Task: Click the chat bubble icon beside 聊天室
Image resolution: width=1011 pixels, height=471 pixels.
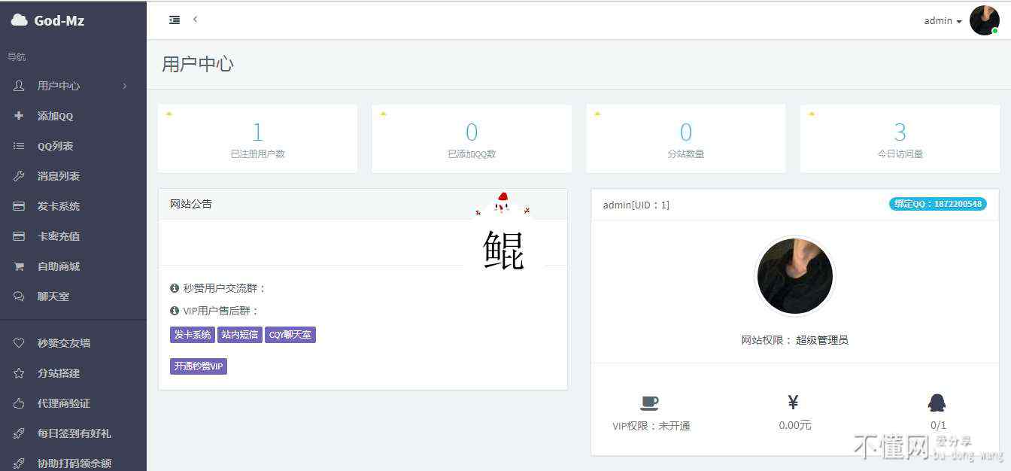Action: click(x=19, y=296)
